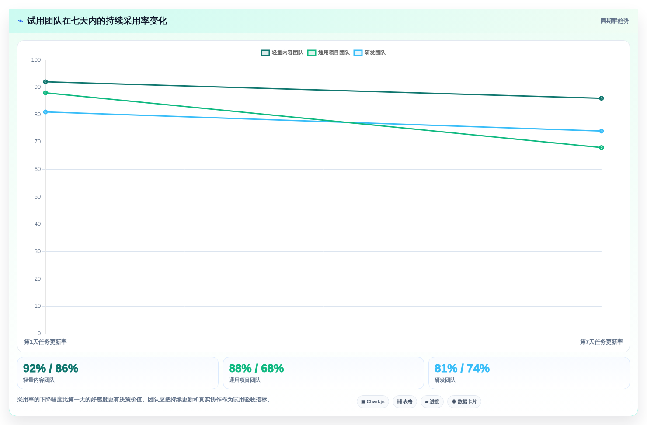Select the 92% / 86% stat card

click(x=118, y=373)
